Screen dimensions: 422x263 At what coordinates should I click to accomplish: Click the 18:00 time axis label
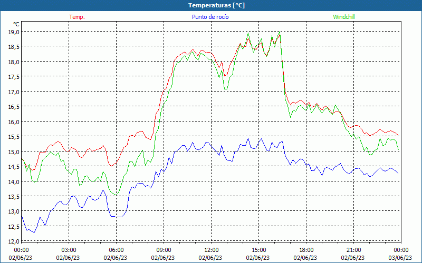tap(306, 250)
